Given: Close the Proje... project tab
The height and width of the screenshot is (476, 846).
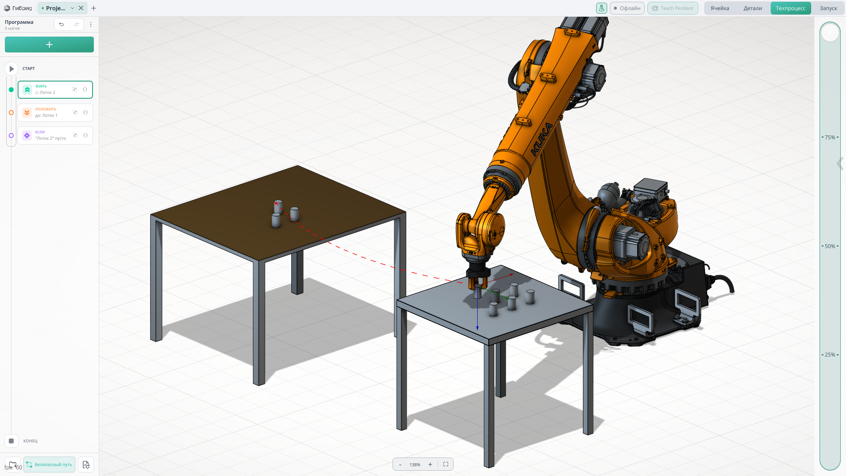Looking at the screenshot, I should click(81, 8).
